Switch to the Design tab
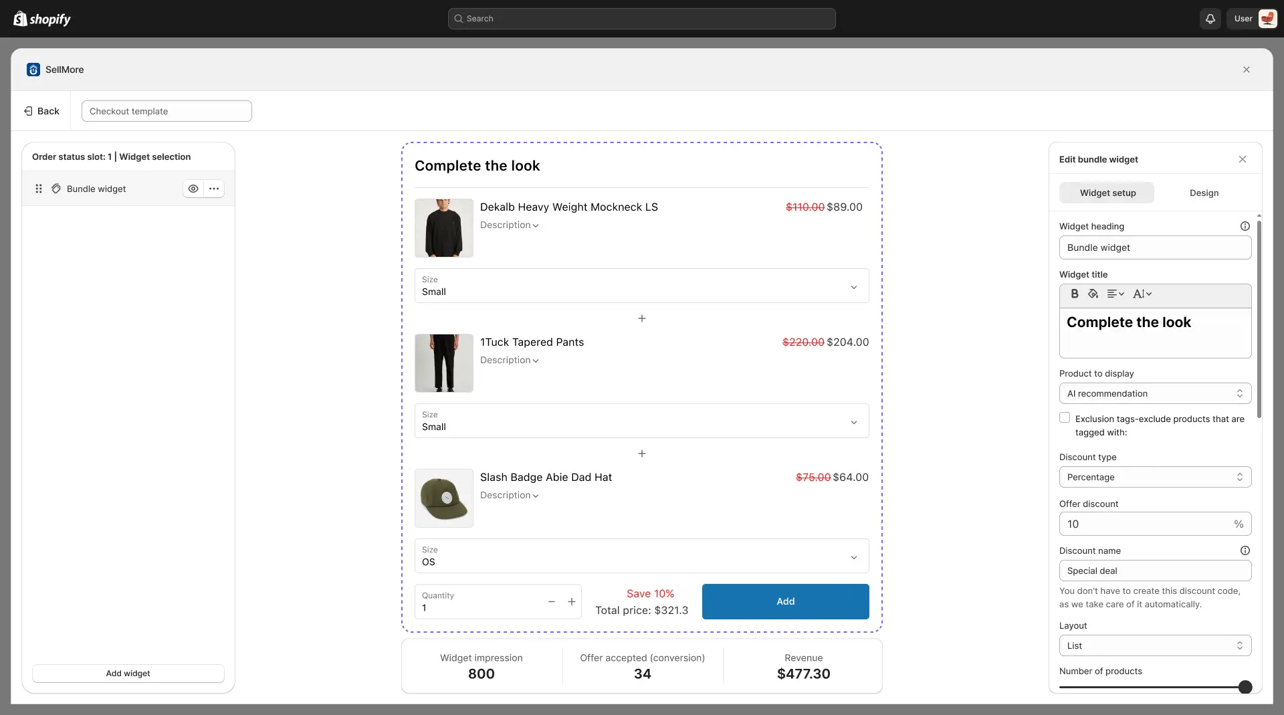Screen dimensions: 1284x715 pos(1204,193)
